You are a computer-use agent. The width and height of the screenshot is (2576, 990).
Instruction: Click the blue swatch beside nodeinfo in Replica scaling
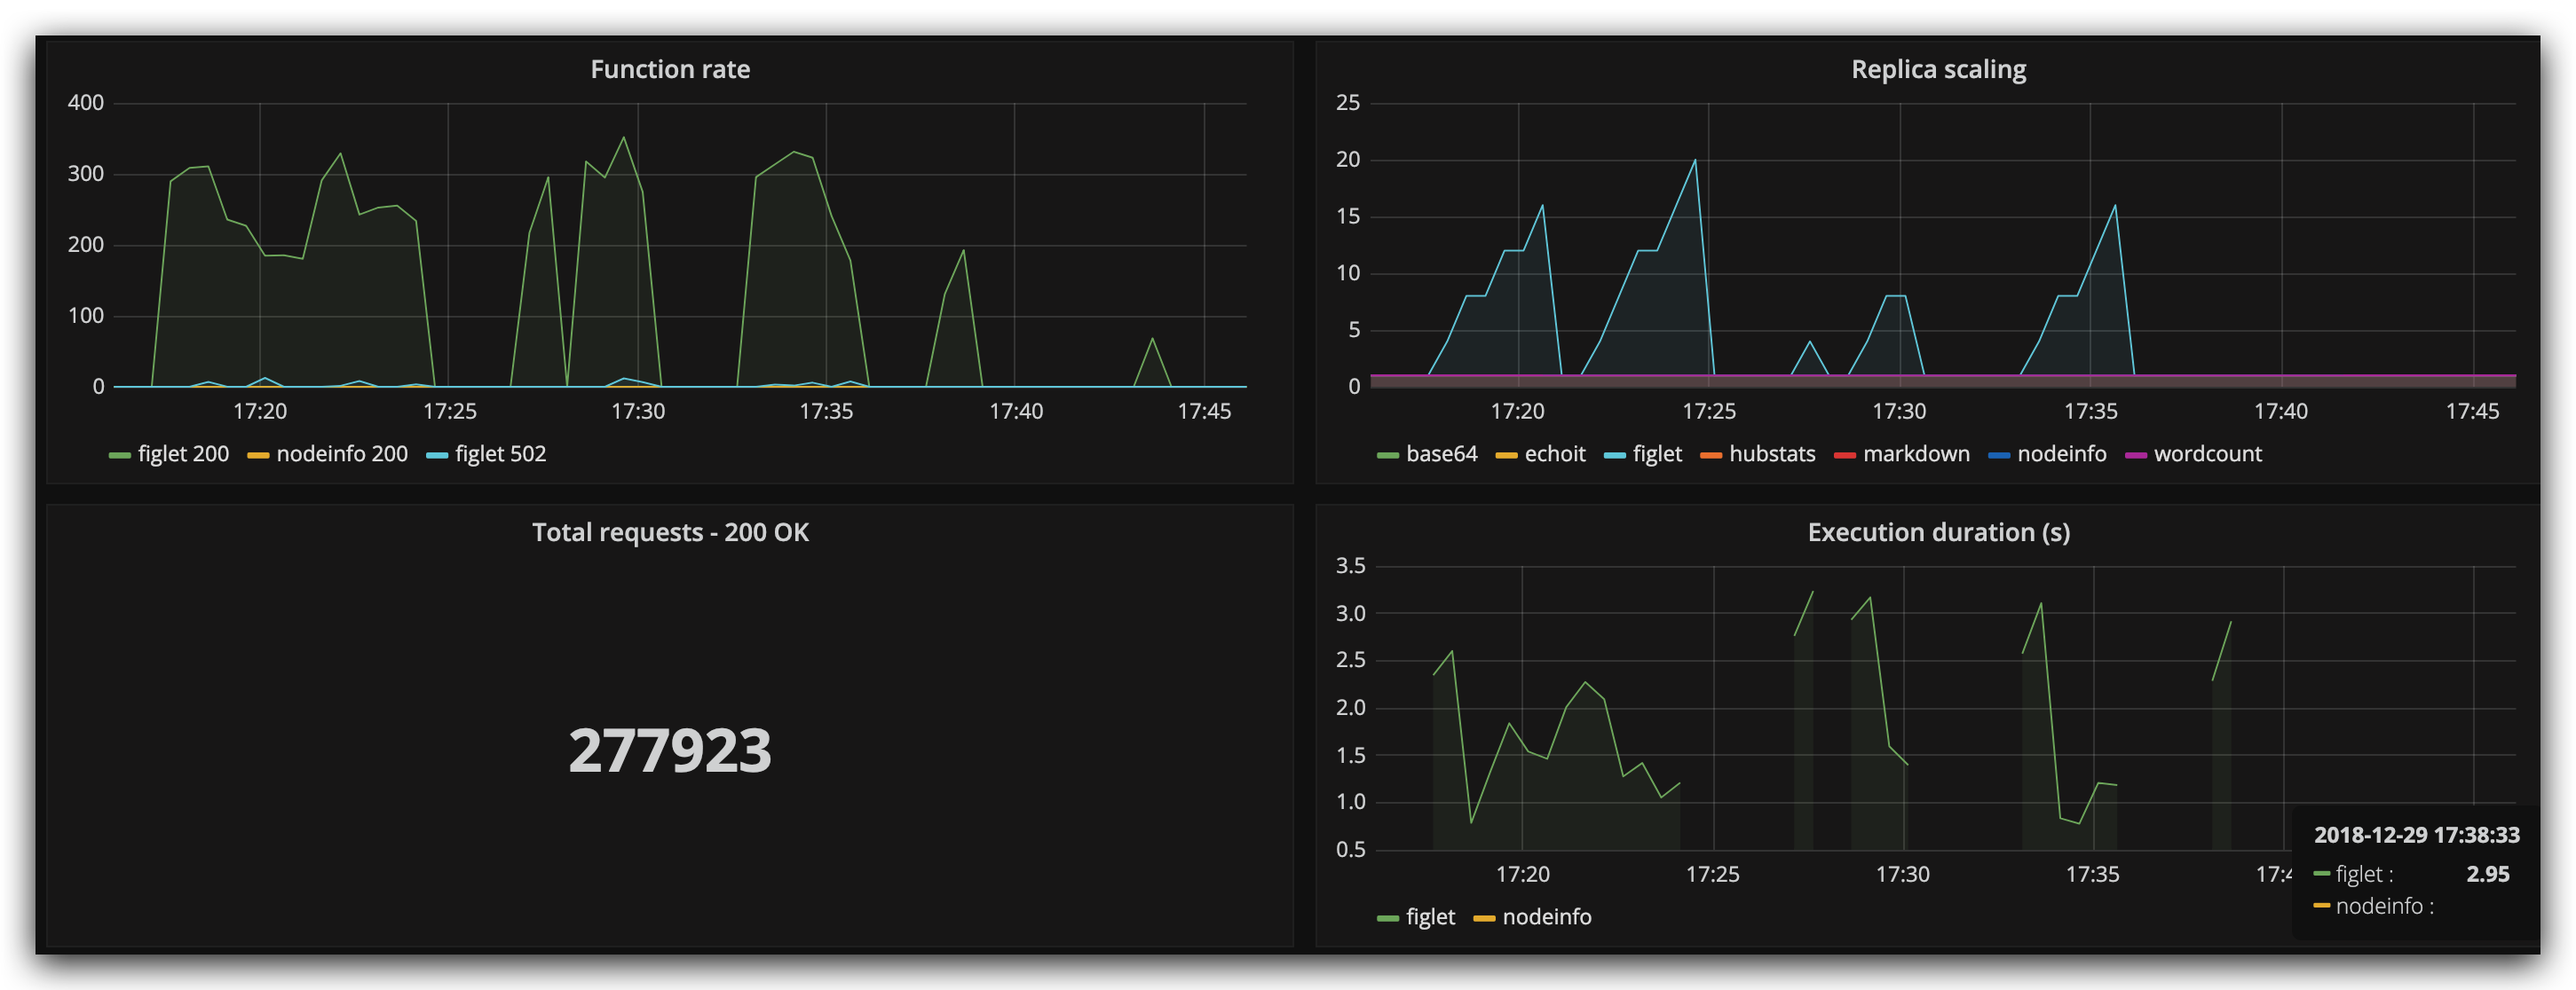(x=1999, y=456)
